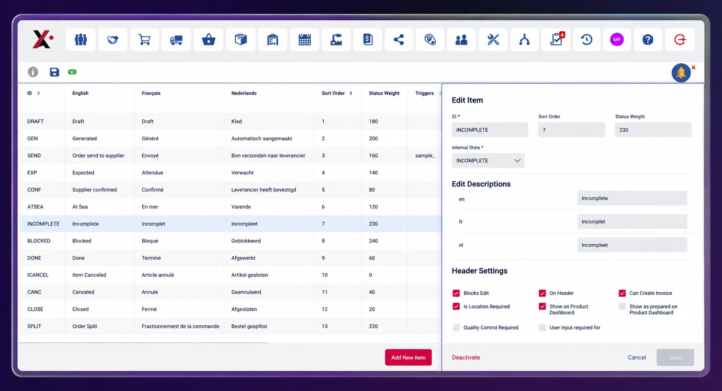Screen dimensions: 722x391
Task: Select the DRAFT row ID cell
Action: coord(36,121)
